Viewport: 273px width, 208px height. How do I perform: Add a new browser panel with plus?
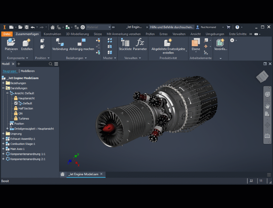tap(19, 64)
